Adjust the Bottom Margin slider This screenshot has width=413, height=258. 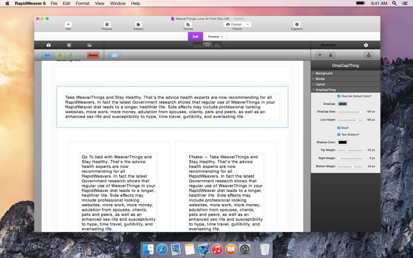click(350, 167)
